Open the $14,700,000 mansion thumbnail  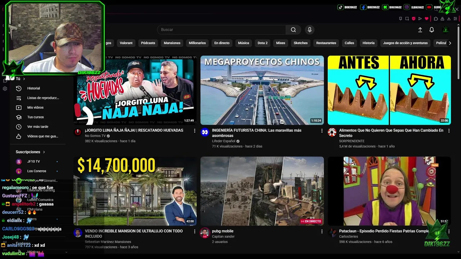point(135,191)
